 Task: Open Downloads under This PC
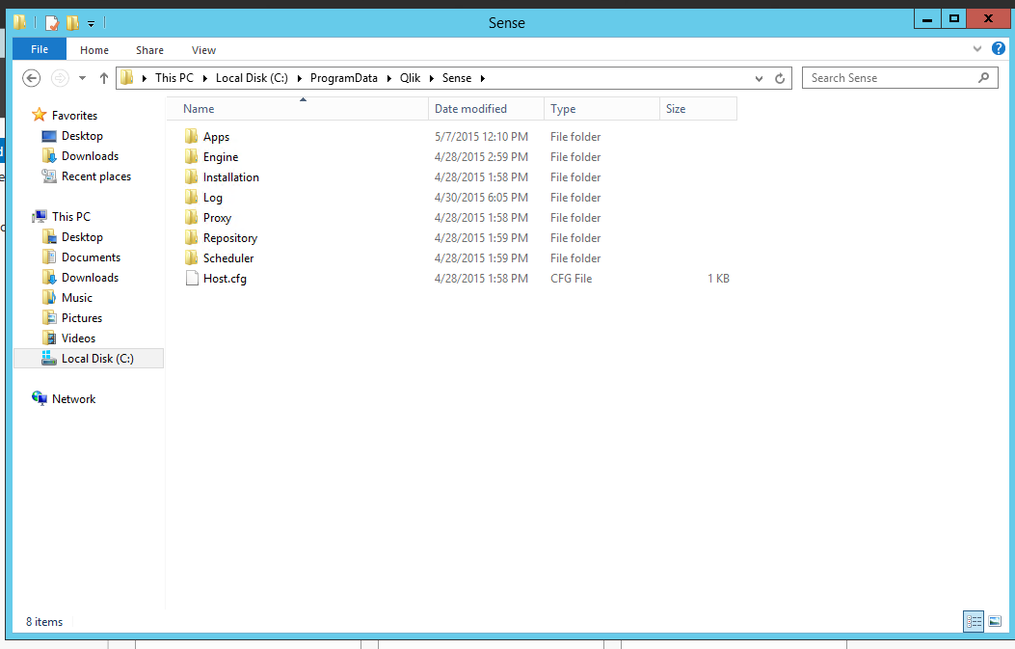click(x=90, y=277)
